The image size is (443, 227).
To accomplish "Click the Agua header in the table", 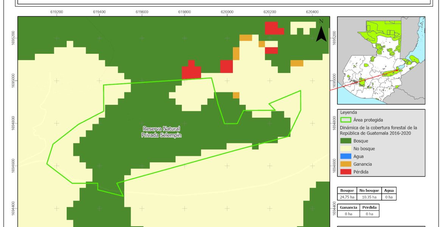I will click(388, 191).
